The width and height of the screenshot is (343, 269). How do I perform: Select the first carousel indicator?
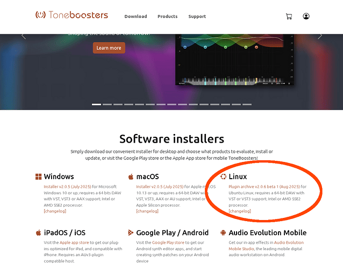[96, 104]
